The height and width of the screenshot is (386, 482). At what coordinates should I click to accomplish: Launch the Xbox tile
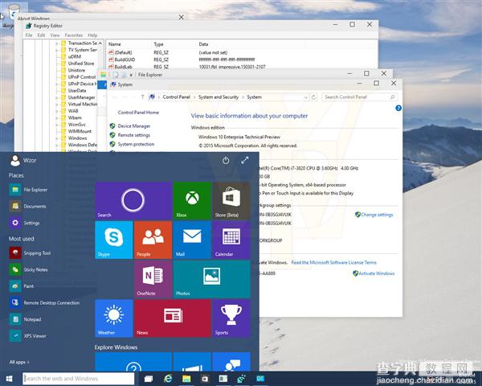192,201
